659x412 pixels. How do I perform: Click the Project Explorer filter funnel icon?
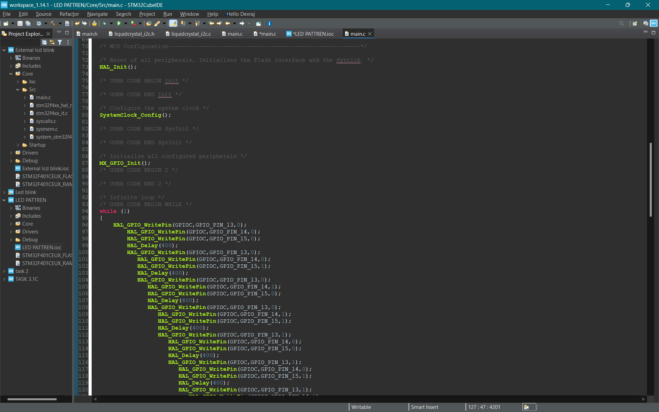(60, 42)
